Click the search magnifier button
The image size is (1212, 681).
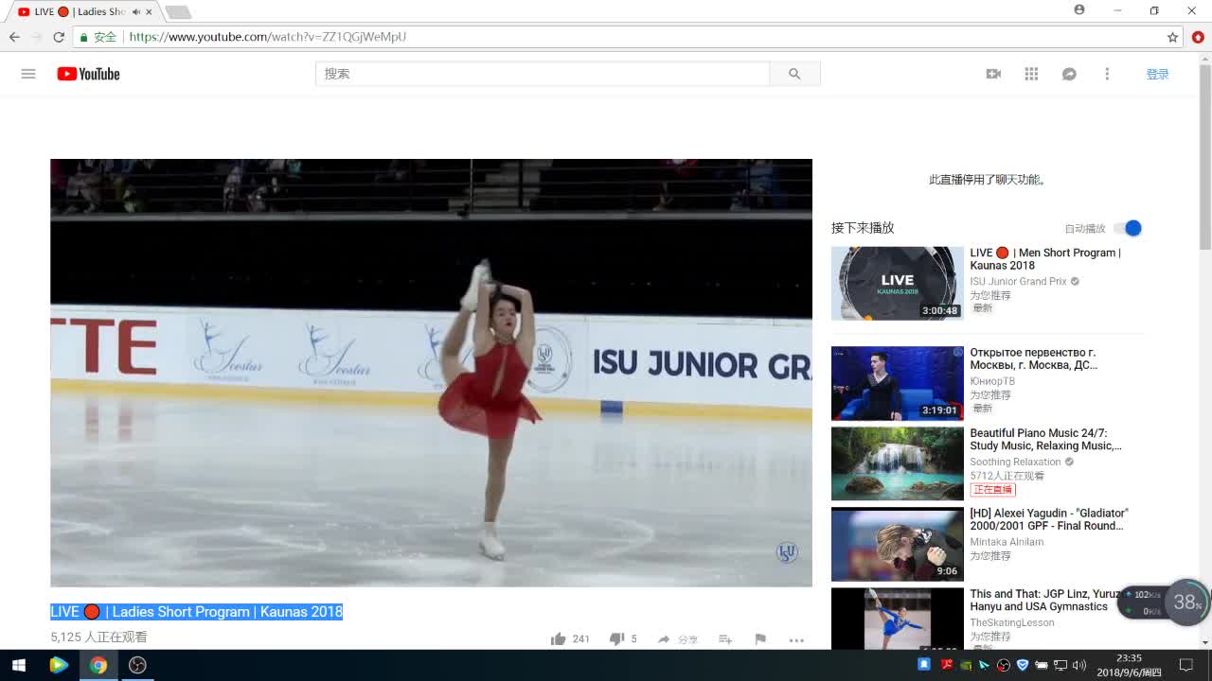point(794,74)
